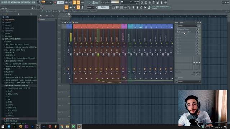
Task: Open the FILE menu
Action: pos(2,3)
